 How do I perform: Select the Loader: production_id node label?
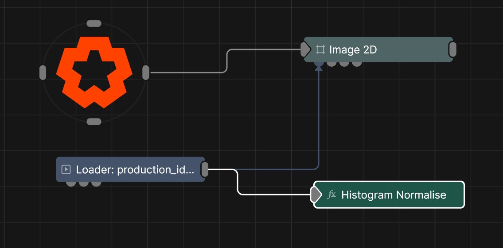tap(135, 170)
